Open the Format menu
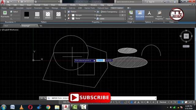Screen dimensions: 196x110 click(x=37, y=5)
